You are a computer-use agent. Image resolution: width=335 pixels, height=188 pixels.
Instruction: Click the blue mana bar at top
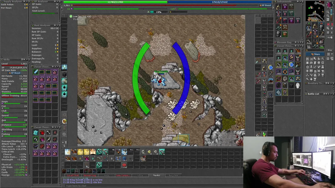click(220, 2)
